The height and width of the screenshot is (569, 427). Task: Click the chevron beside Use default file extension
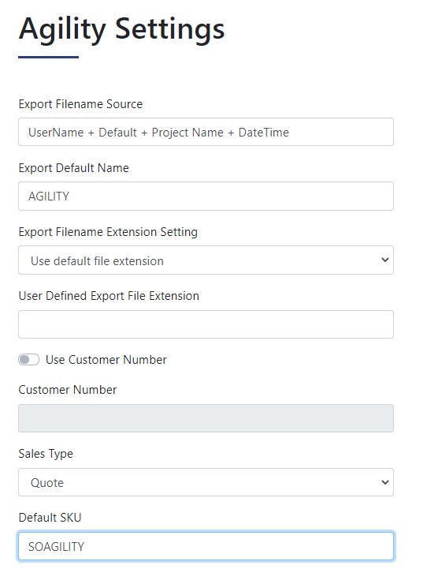(x=385, y=260)
